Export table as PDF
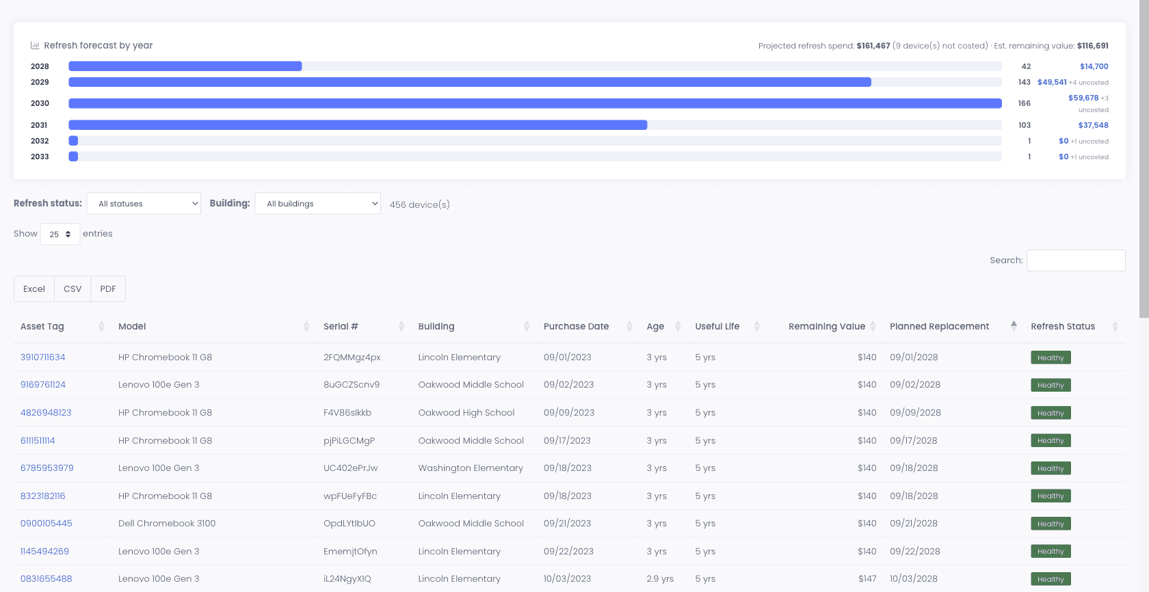 click(x=108, y=289)
